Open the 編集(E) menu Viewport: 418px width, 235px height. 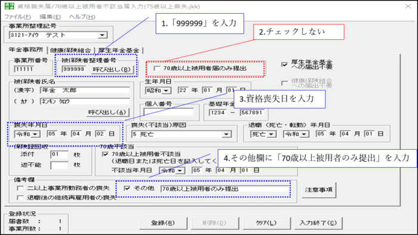coord(50,17)
